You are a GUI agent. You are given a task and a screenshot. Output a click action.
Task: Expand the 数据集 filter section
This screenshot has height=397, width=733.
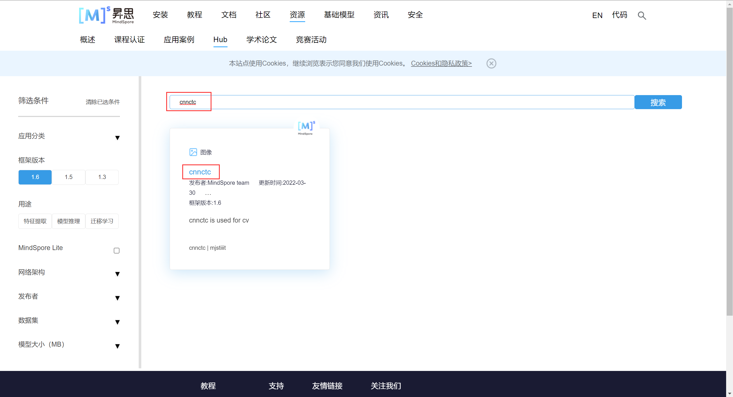click(117, 322)
